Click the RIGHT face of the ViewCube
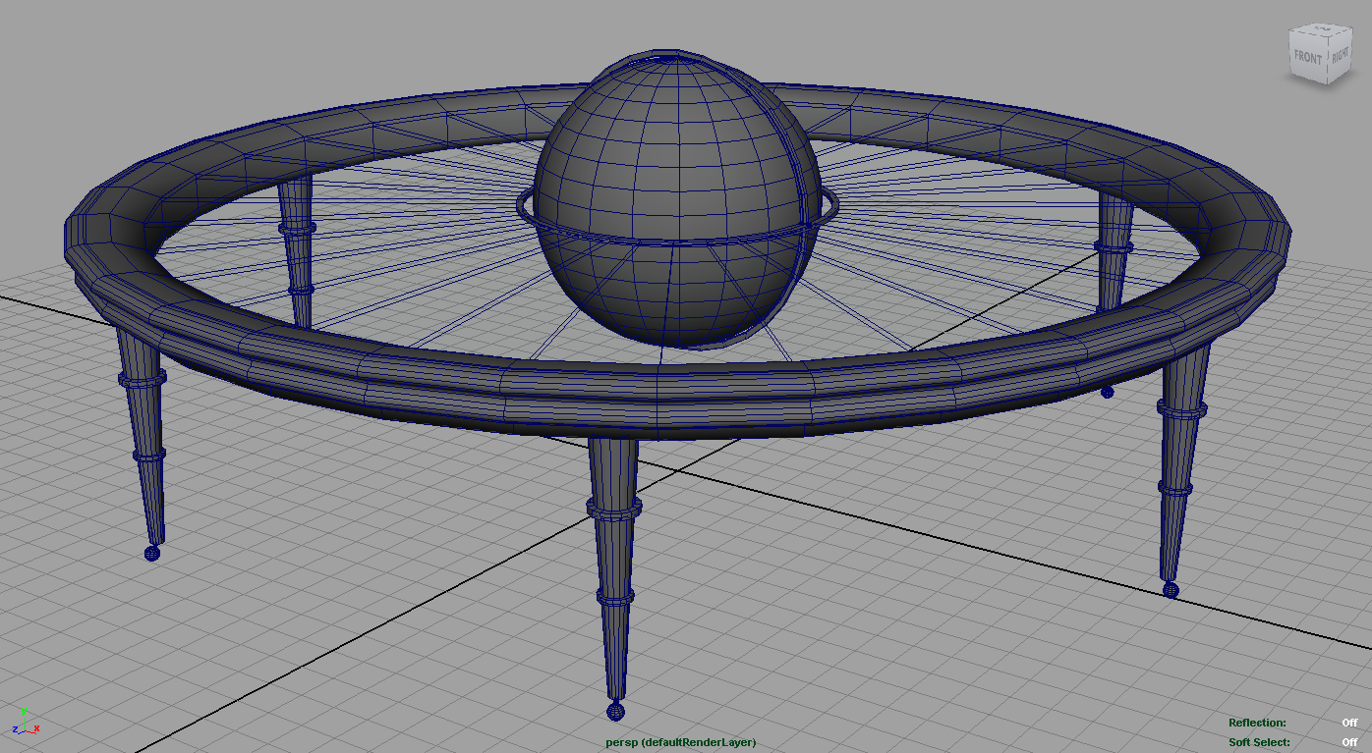 (x=1340, y=58)
